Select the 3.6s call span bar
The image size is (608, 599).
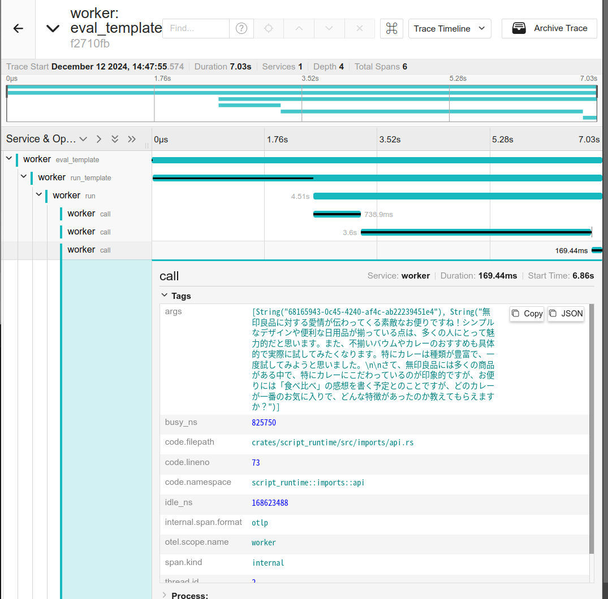point(476,232)
